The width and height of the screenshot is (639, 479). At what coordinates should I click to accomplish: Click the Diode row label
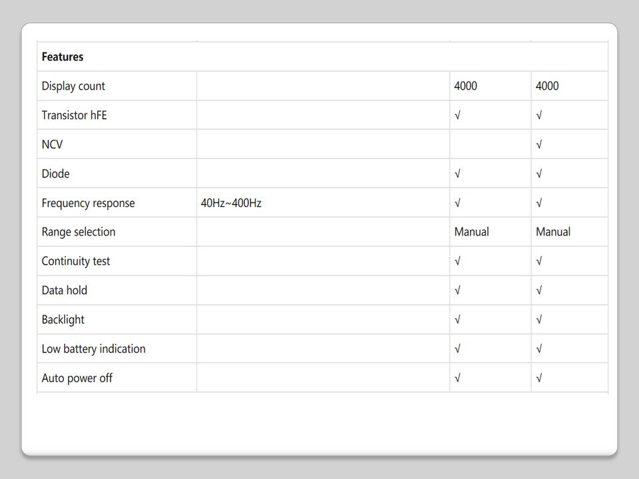(55, 174)
